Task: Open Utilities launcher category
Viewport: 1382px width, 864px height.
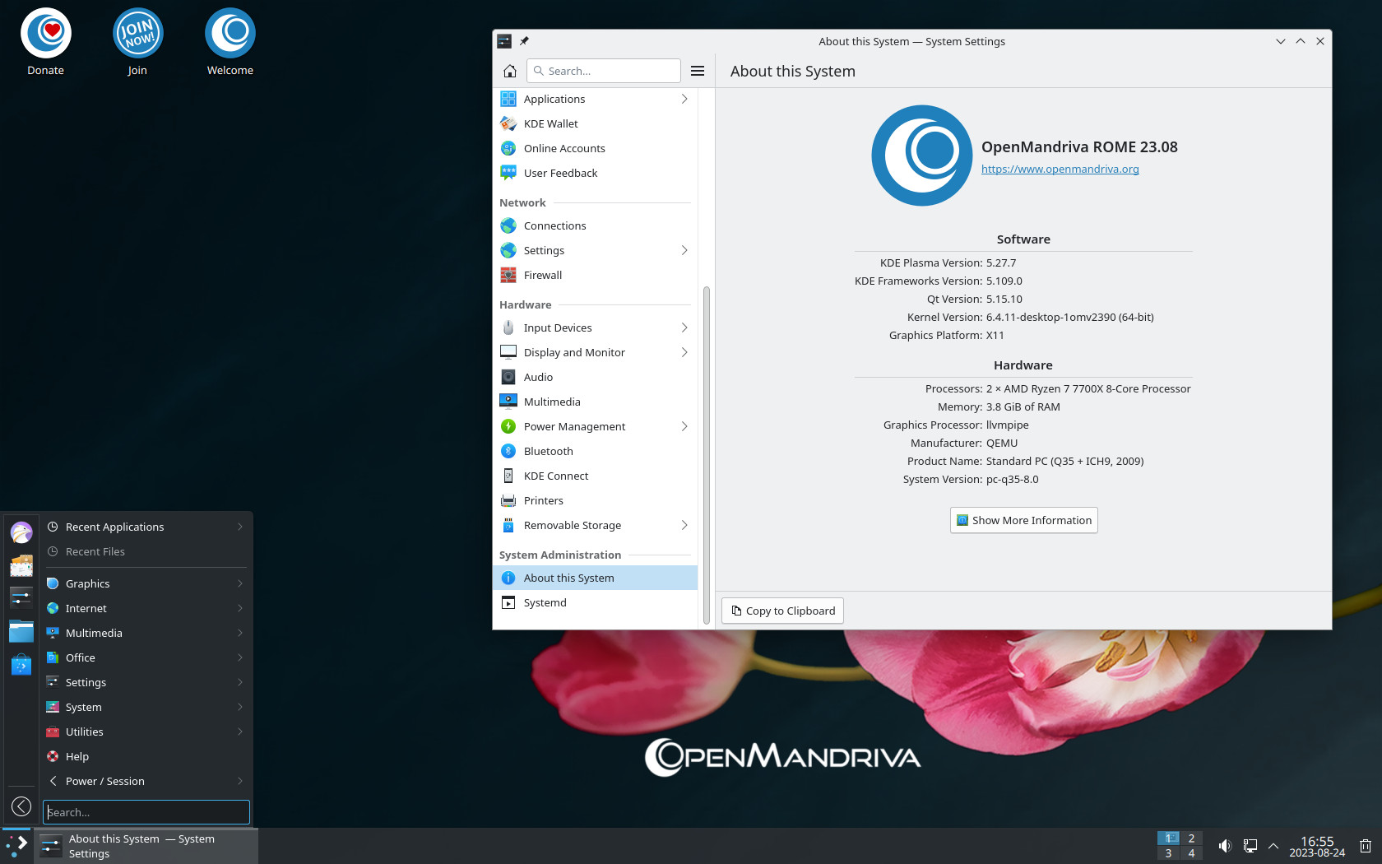Action: 146,732
